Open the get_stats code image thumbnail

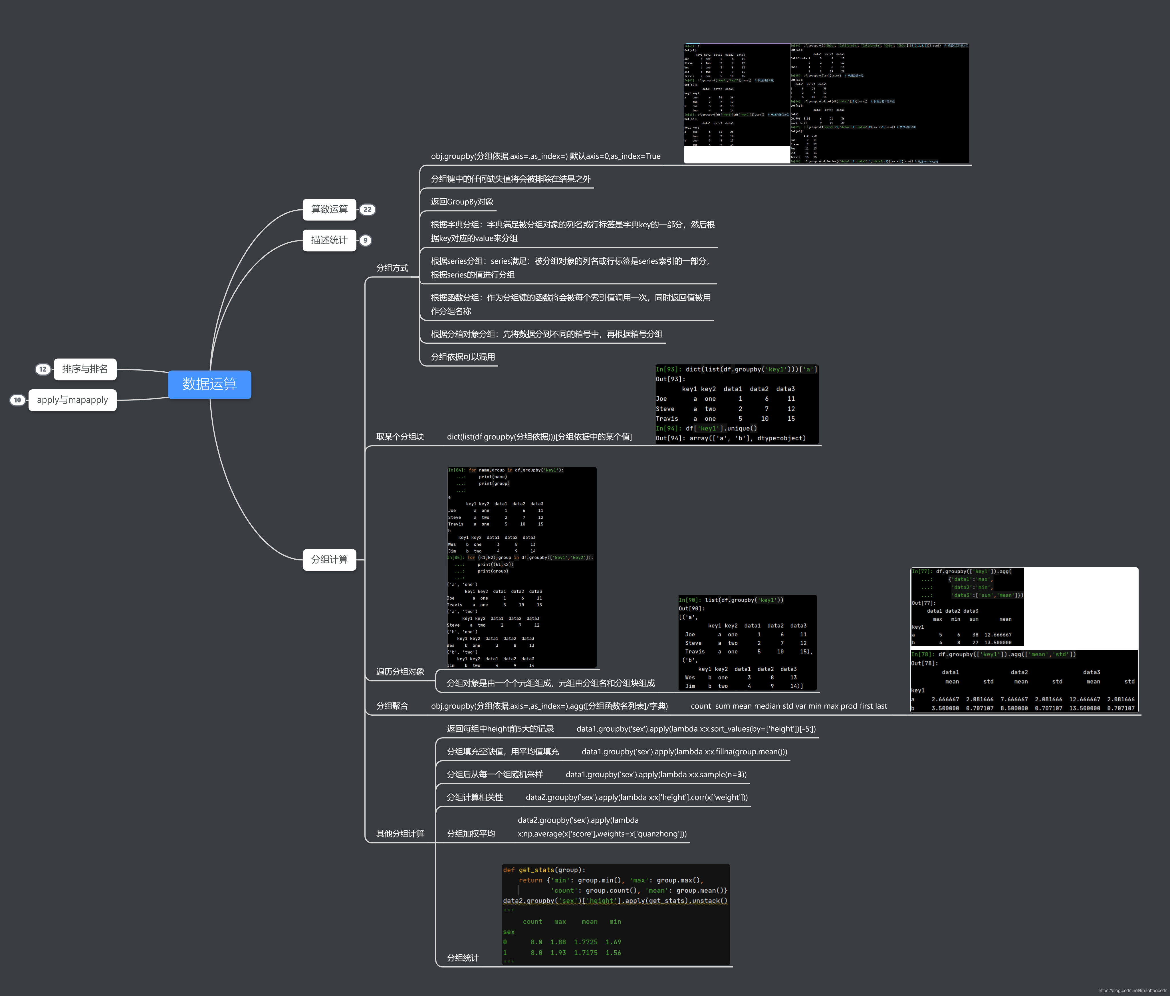[616, 914]
